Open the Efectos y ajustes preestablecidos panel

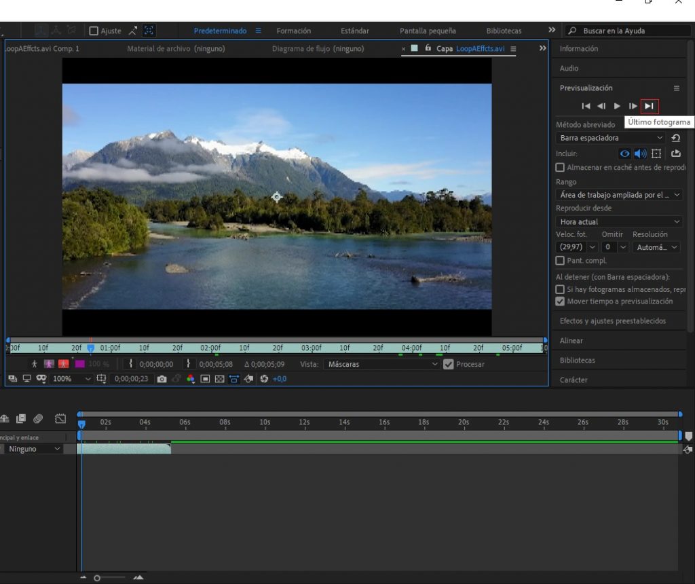[x=614, y=321]
